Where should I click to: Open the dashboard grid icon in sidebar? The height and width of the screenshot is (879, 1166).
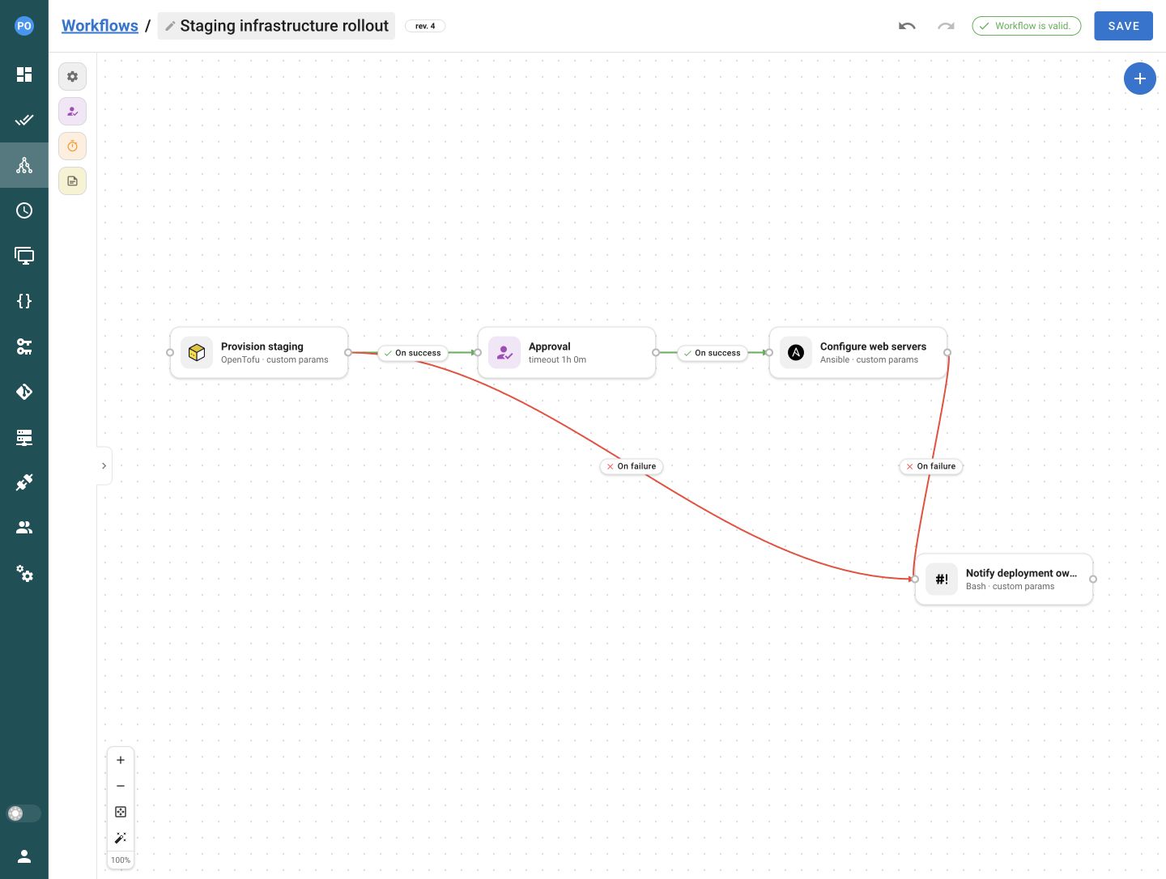pos(24,74)
